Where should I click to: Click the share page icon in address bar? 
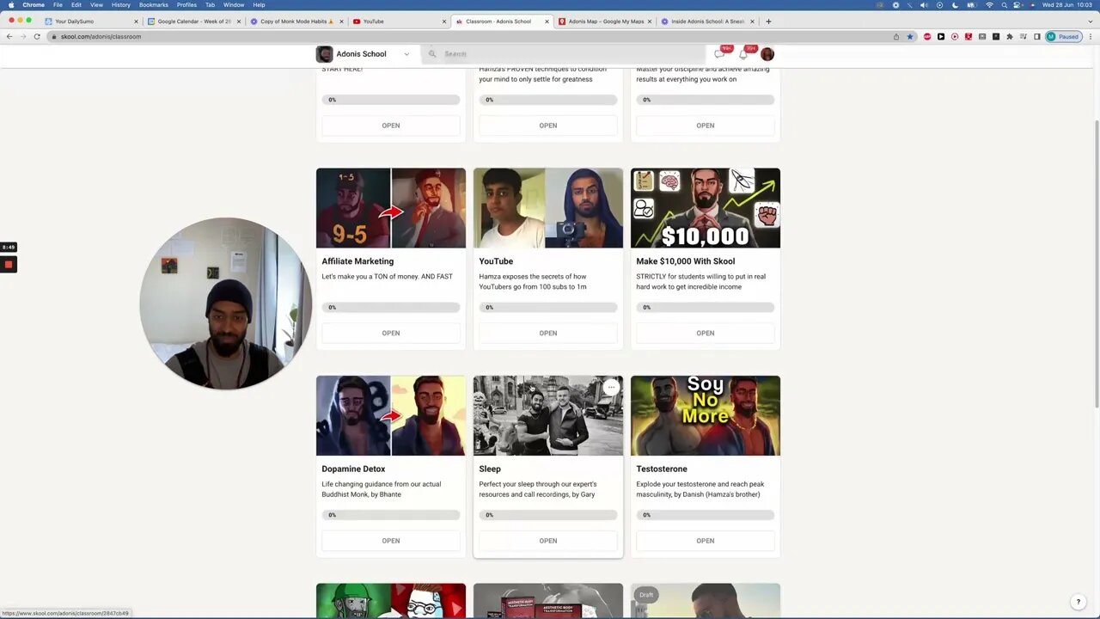coord(896,37)
